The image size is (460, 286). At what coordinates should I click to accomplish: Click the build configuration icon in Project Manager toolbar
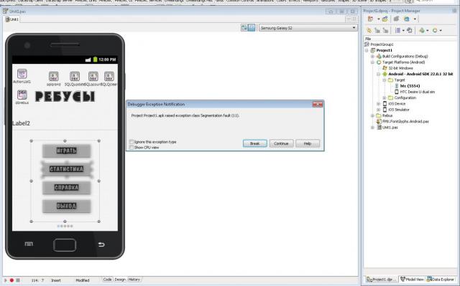click(x=422, y=30)
